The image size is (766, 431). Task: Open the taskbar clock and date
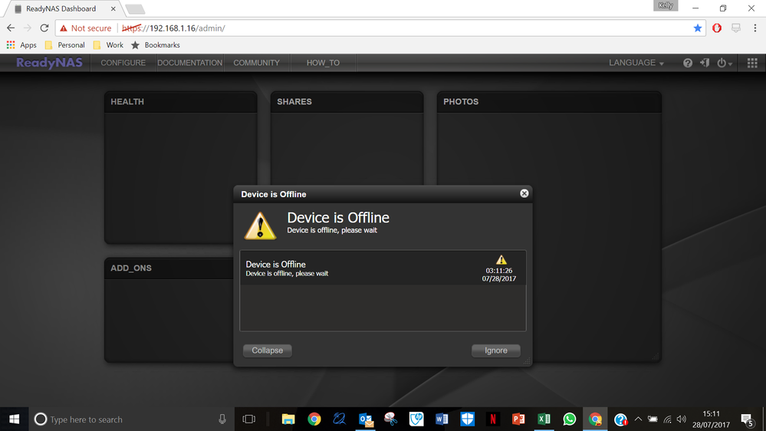click(711, 419)
